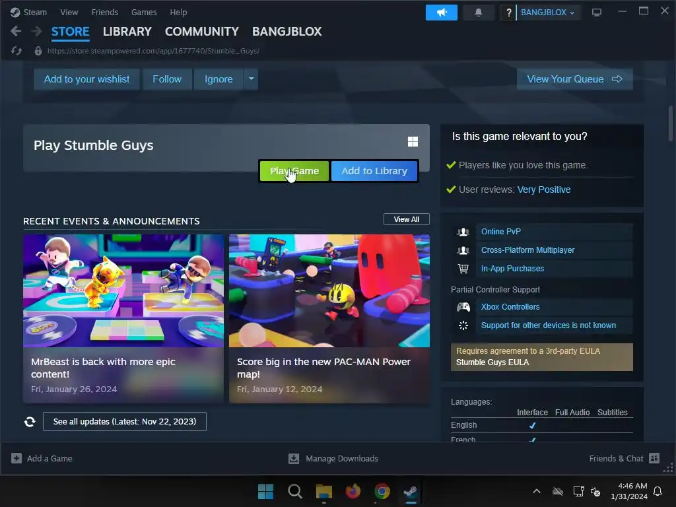Viewport: 676px width, 507px height.
Task: Open the announcements megaphone button
Action: coord(442,13)
